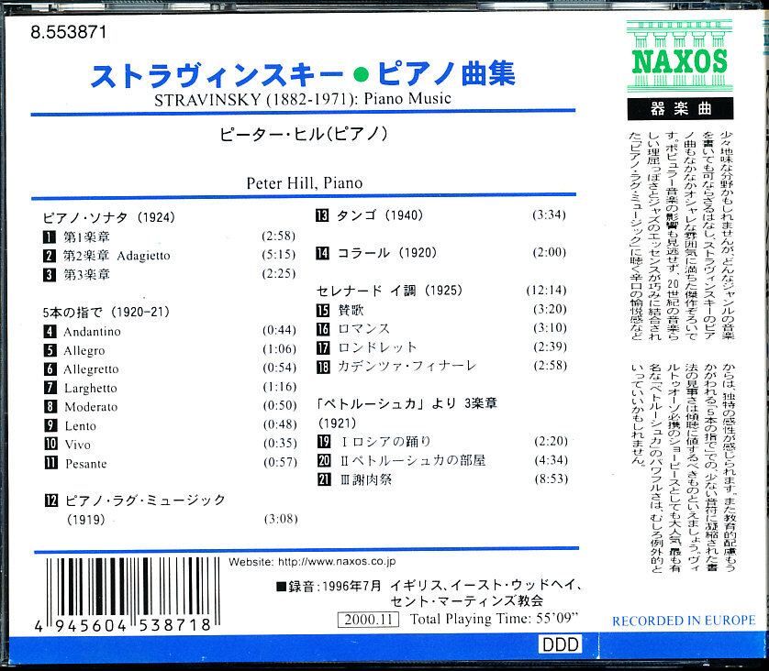The height and width of the screenshot is (671, 769).
Task: Click the DDD recording code box
Action: tap(560, 644)
